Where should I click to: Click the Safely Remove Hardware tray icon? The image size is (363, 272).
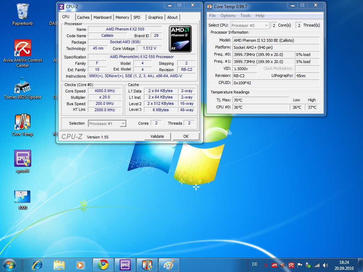(308, 265)
